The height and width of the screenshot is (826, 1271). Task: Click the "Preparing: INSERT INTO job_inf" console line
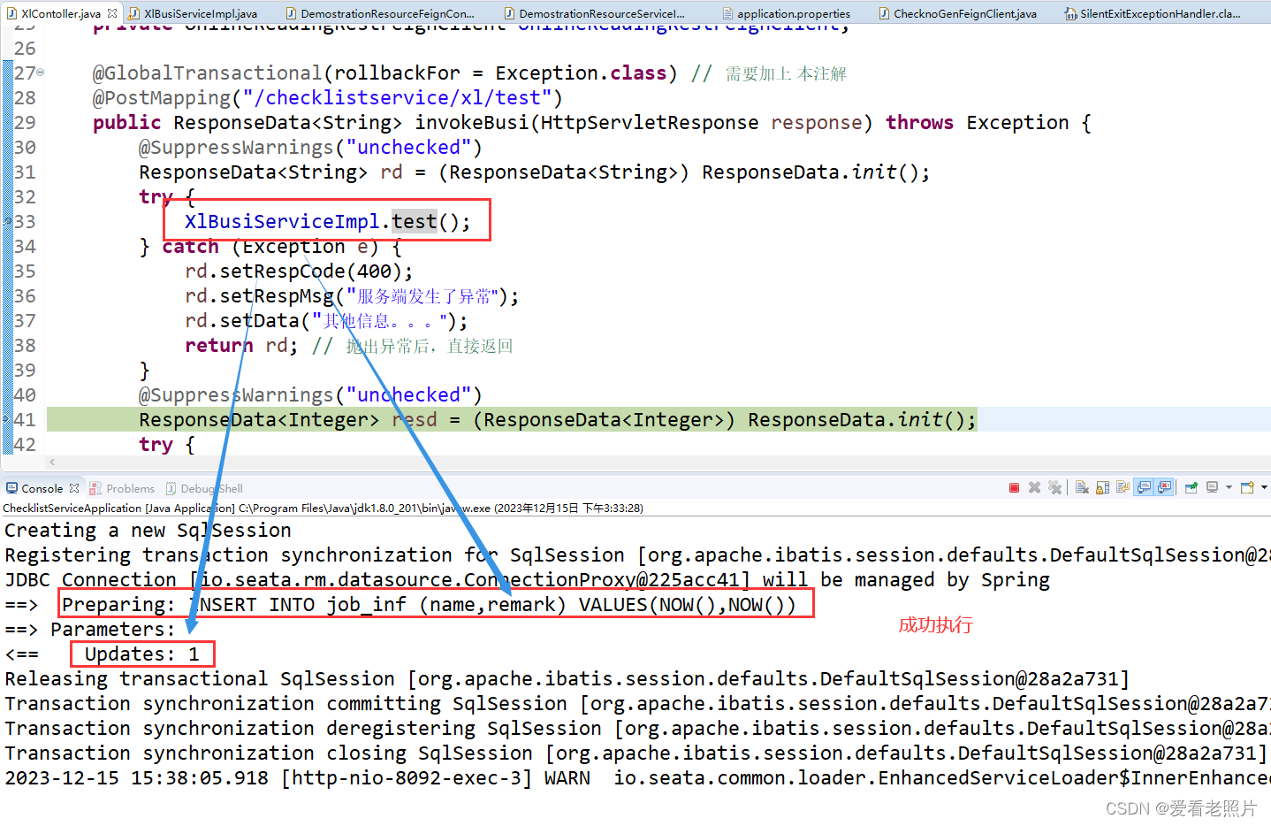[x=429, y=604]
